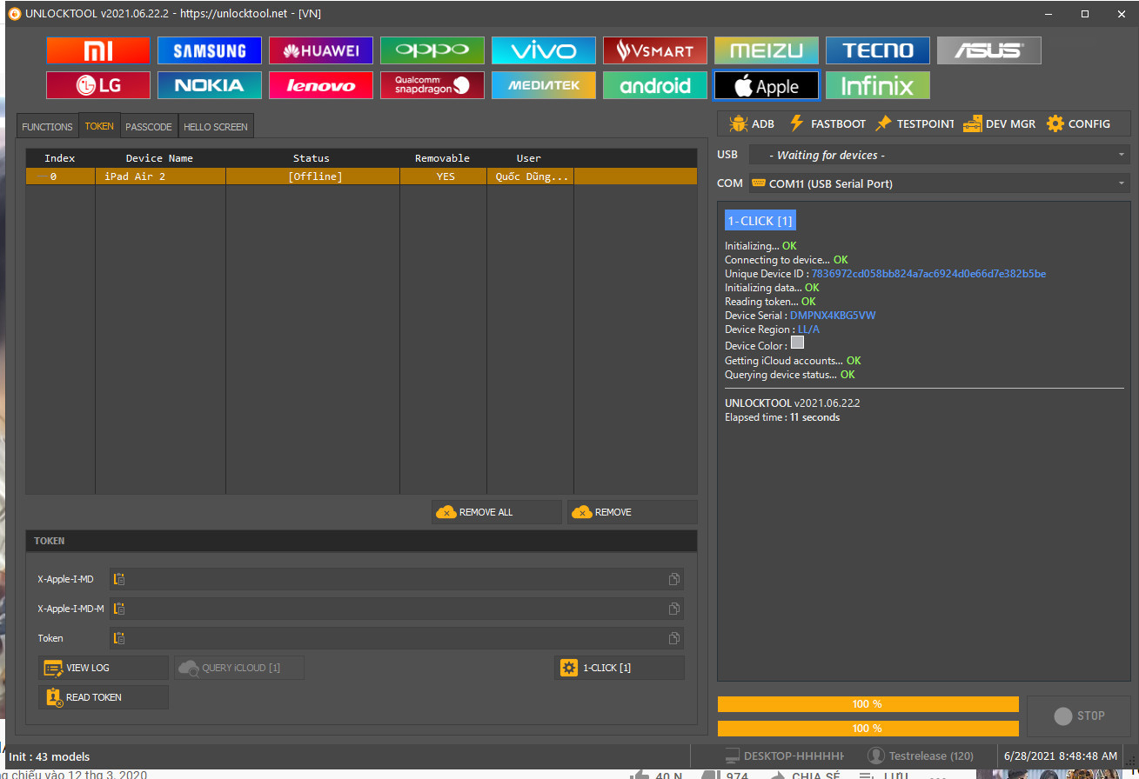Click the Device Color swatch
The width and height of the screenshot is (1139, 779).
coord(796,343)
